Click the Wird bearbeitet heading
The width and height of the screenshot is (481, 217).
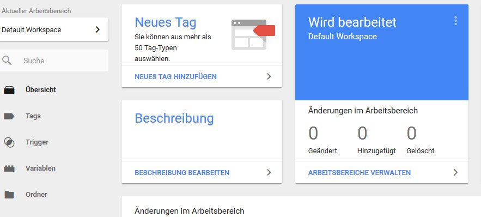tap(352, 22)
